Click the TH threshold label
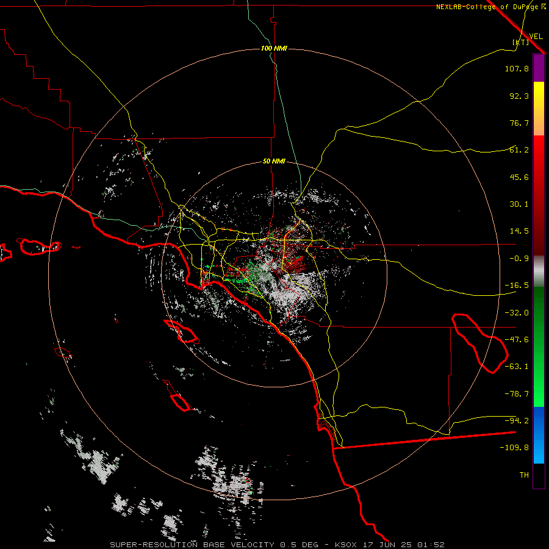549x549 pixels. (524, 475)
